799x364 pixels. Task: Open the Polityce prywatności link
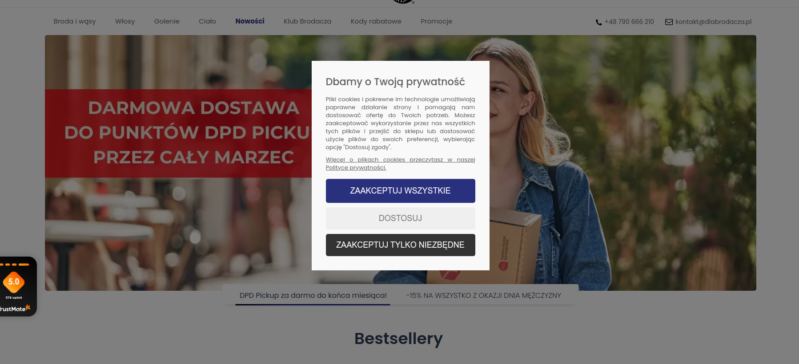click(x=356, y=168)
